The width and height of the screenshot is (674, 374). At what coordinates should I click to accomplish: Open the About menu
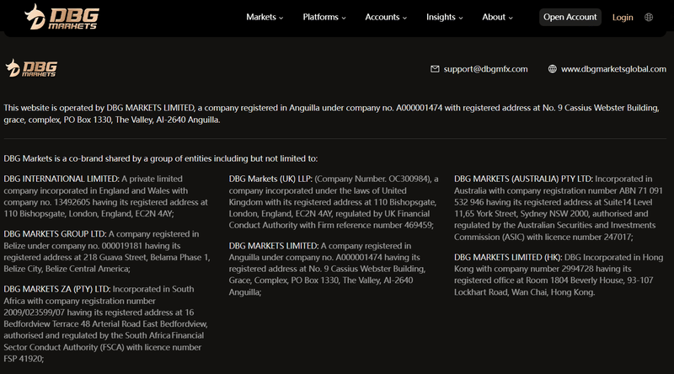point(497,17)
